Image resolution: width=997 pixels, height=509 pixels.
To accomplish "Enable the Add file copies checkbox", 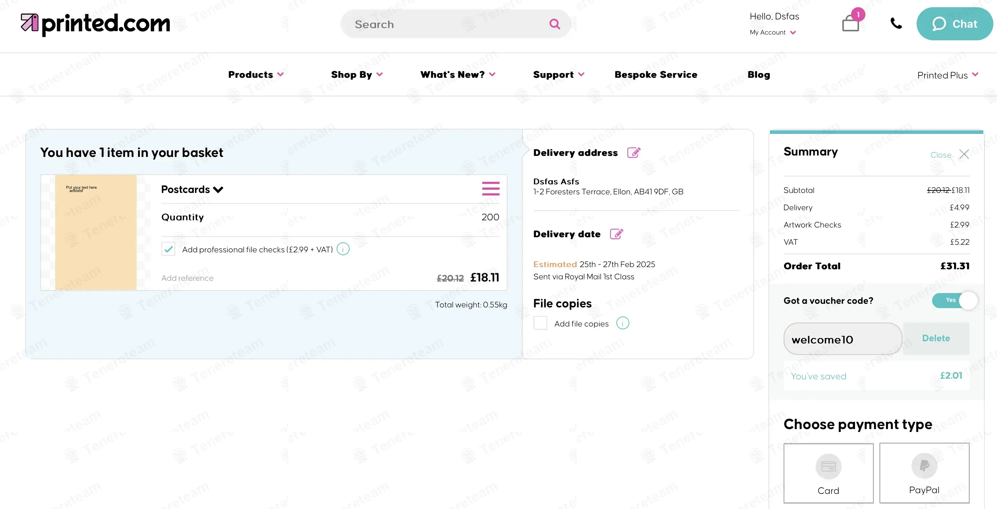I will (x=540, y=323).
